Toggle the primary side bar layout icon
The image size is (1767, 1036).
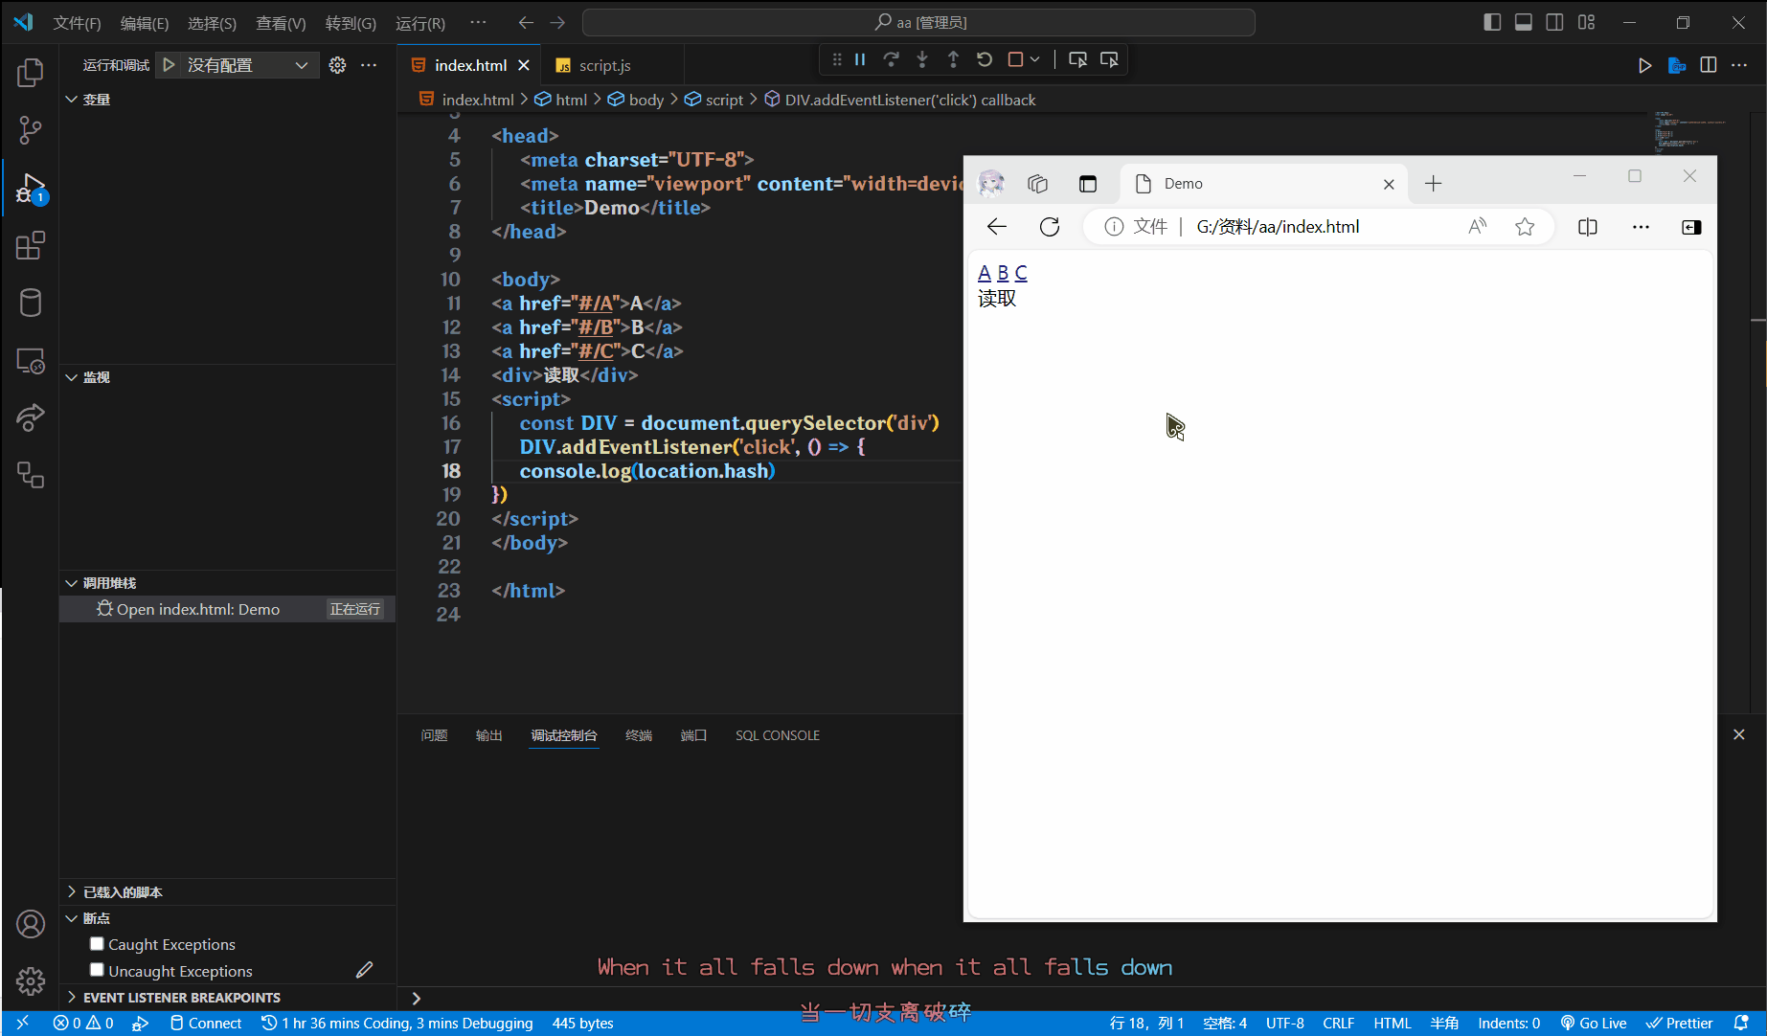point(1492,22)
